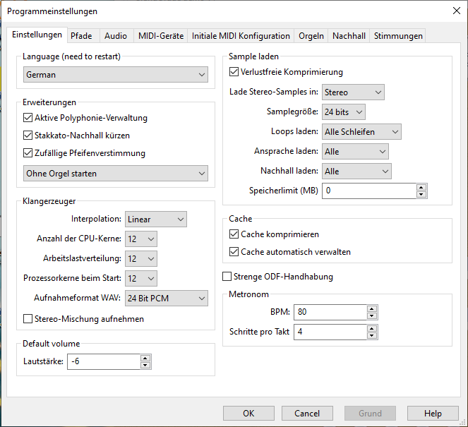468x427 pixels.
Task: Expand Loops laden dropdown
Action: pos(361,132)
